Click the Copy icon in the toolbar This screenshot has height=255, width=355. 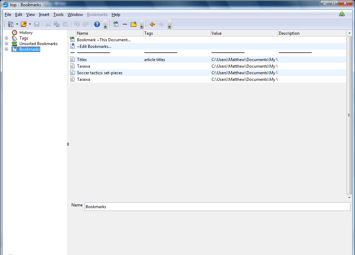click(57, 24)
